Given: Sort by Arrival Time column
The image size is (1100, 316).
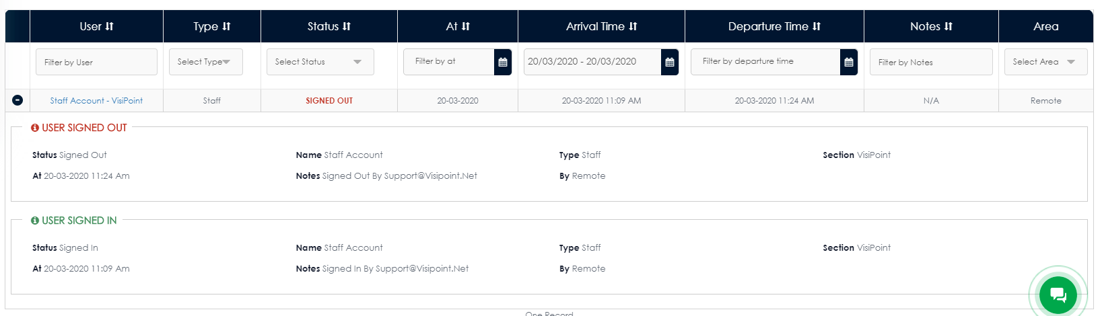Looking at the screenshot, I should (x=601, y=26).
